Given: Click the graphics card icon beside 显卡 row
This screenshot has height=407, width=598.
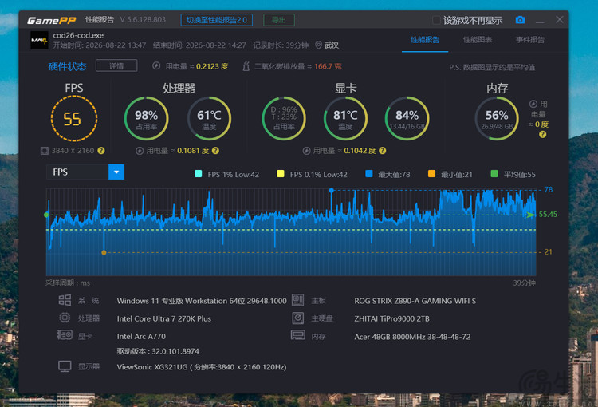Looking at the screenshot, I should [x=65, y=335].
